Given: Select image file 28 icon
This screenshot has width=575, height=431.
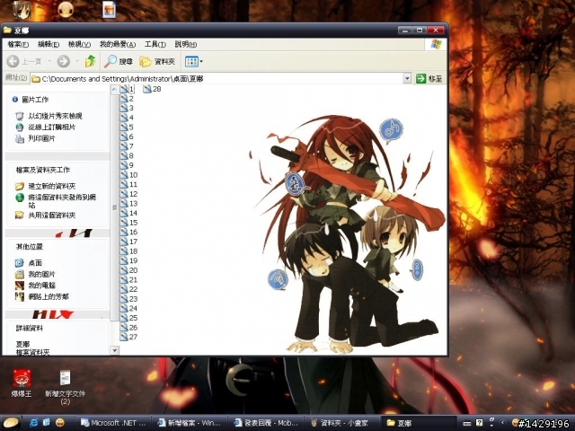Looking at the screenshot, I should (147, 89).
